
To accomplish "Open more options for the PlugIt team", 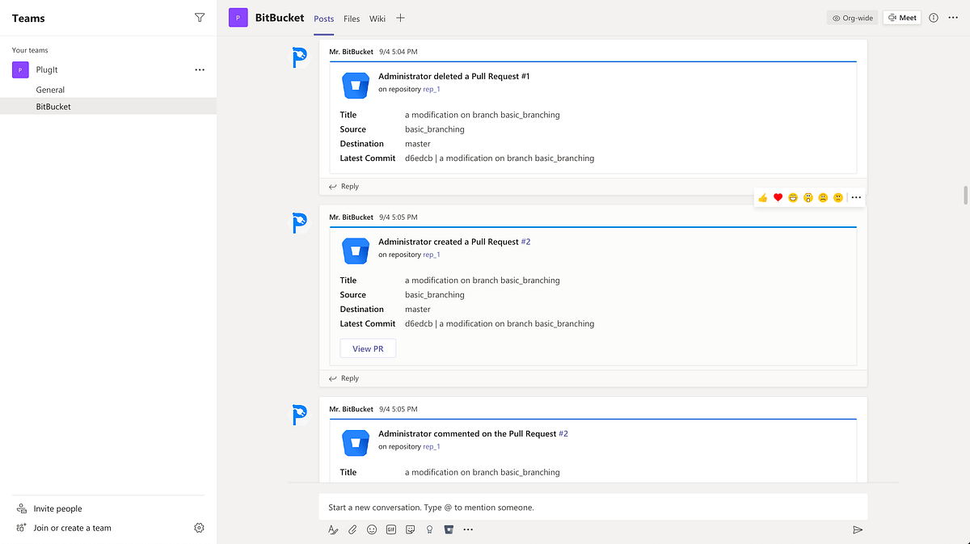I will click(x=200, y=70).
